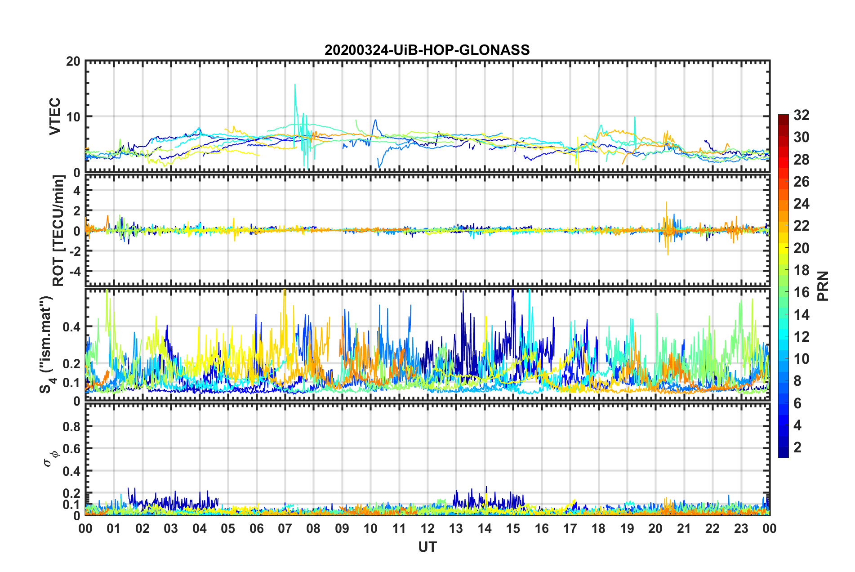Select the S4 ("ism.mat") axis label
The image size is (855, 572).
pos(47,344)
